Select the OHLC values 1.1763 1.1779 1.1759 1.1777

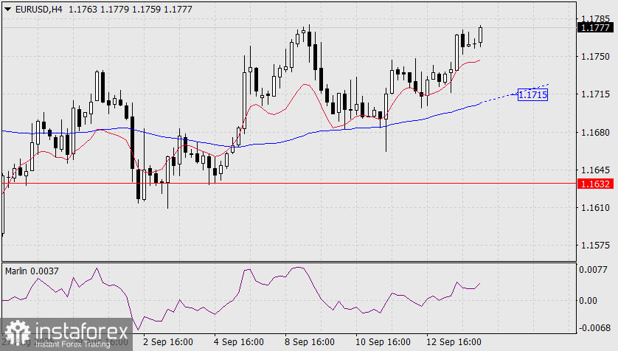[131, 9]
